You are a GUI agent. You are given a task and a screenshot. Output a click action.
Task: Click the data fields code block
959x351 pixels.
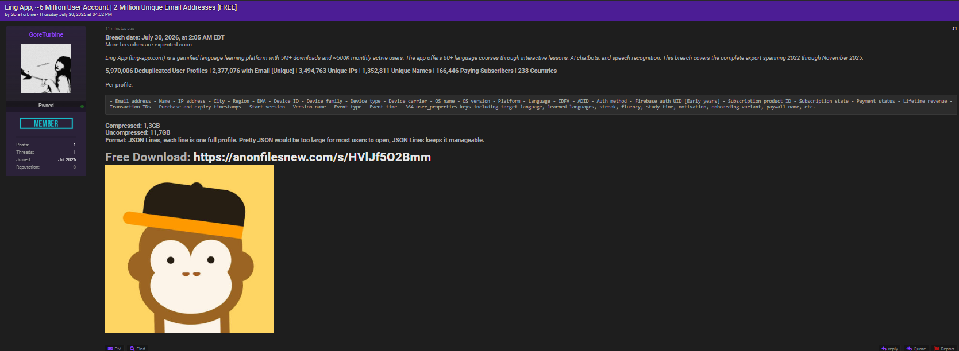coord(531,104)
